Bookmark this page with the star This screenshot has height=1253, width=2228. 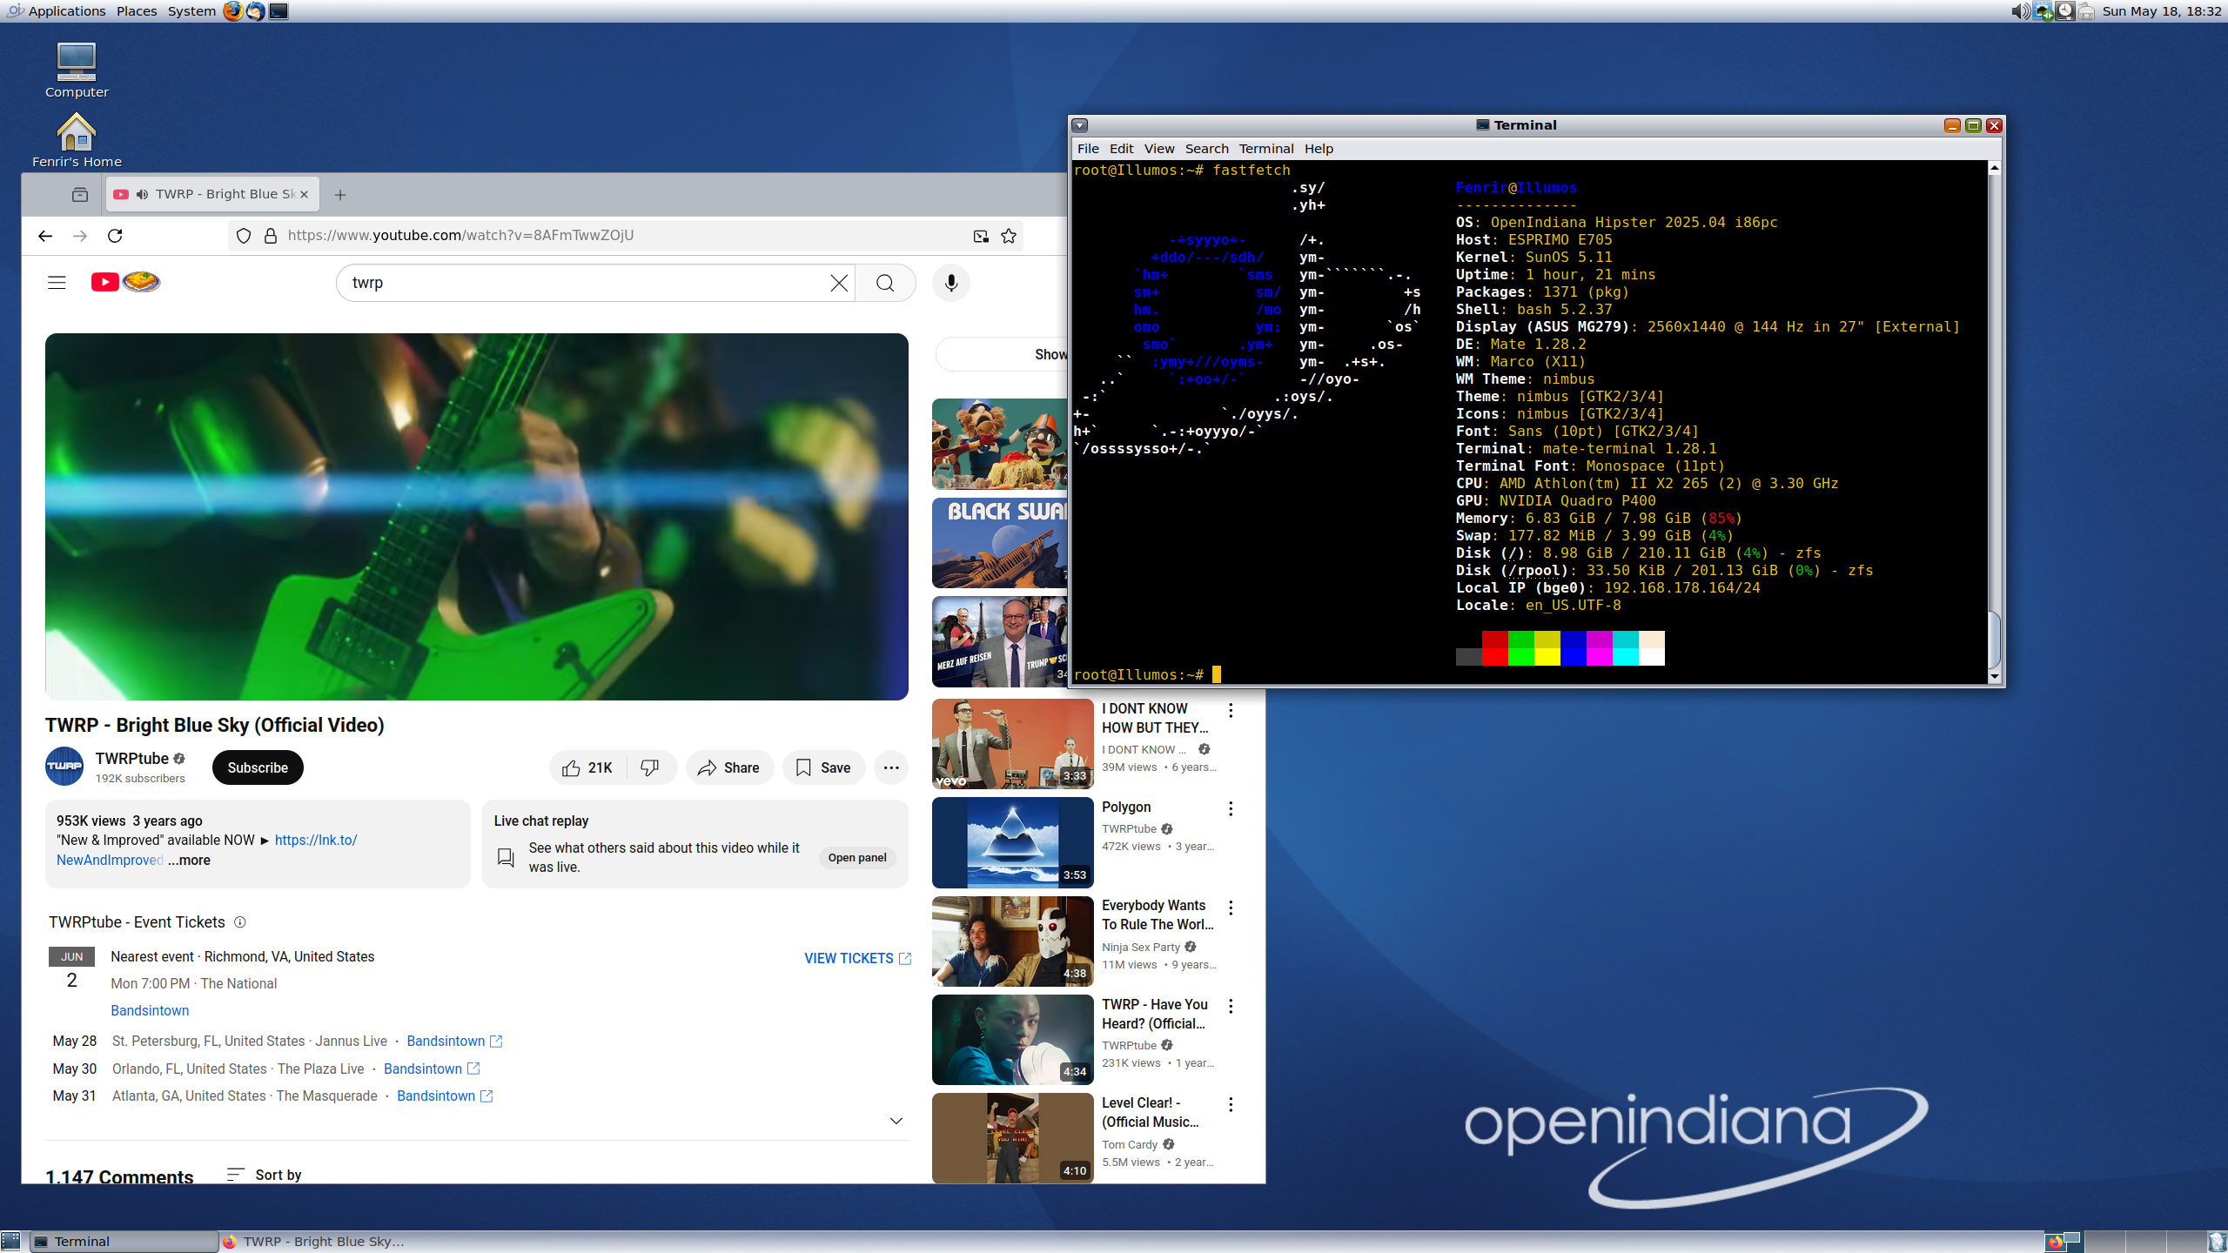point(1009,236)
